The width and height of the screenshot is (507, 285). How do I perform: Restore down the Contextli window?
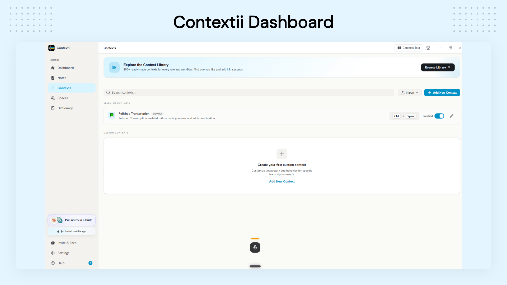point(450,48)
